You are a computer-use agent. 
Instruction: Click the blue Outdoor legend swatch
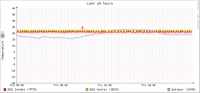click(169, 90)
